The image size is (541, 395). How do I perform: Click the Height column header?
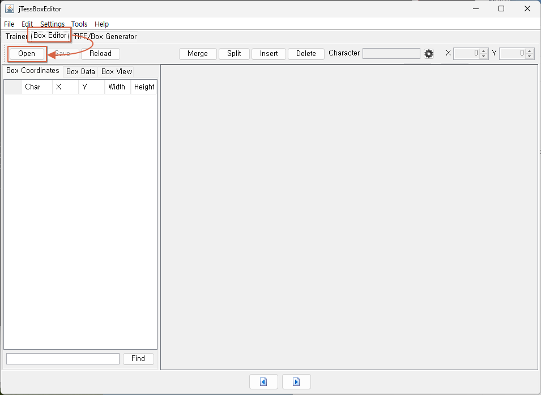(x=144, y=87)
